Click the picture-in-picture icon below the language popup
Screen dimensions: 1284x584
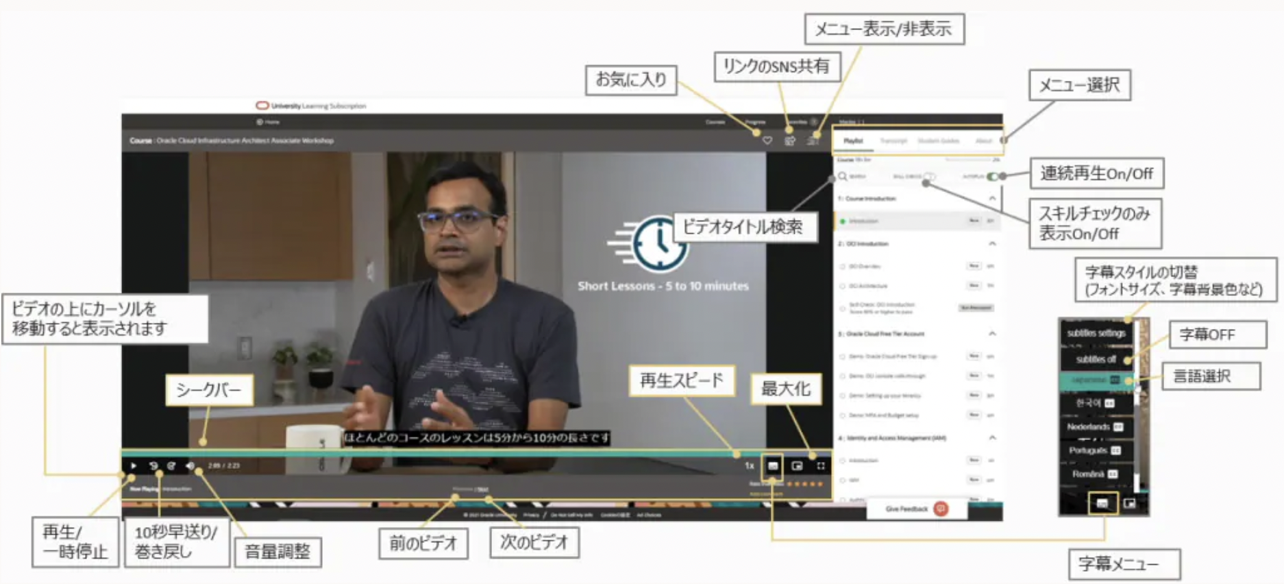[1130, 504]
